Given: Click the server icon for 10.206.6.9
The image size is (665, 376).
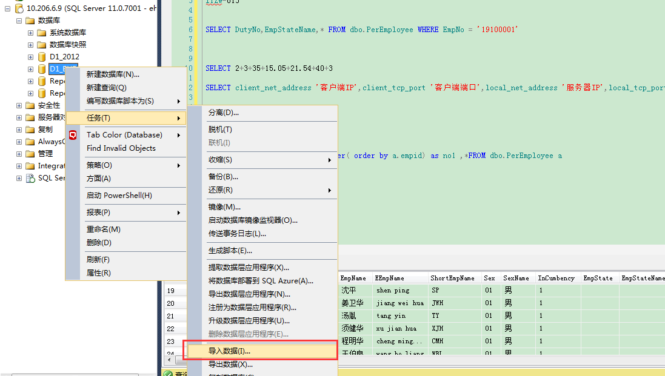Looking at the screenshot, I should (x=19, y=8).
